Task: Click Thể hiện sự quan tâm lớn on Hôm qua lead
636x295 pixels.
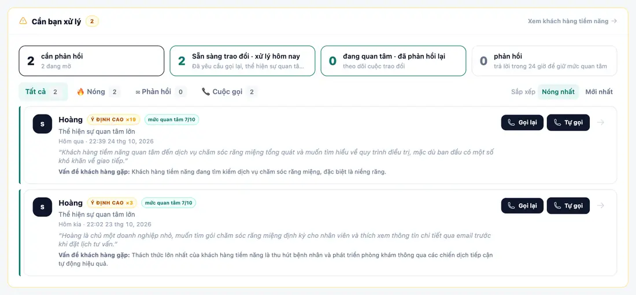Action: pyautogui.click(x=97, y=131)
